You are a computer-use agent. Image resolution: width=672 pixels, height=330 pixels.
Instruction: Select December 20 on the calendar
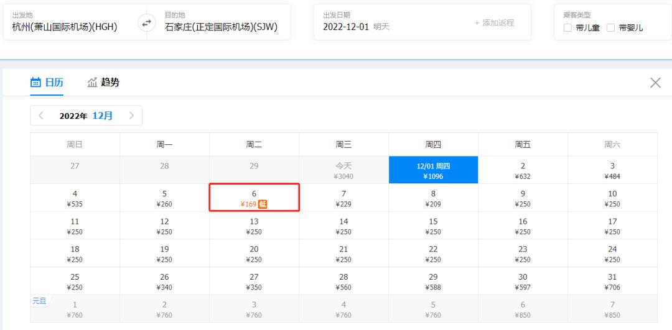point(254,253)
